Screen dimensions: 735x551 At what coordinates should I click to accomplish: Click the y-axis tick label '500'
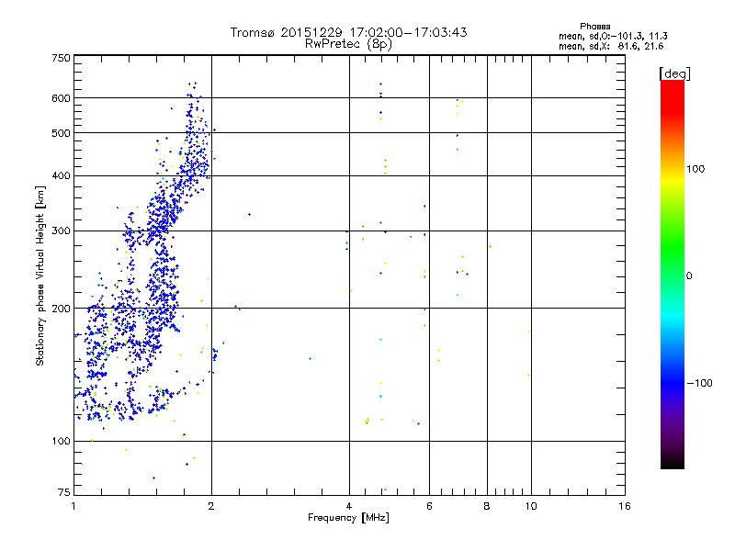(61, 133)
